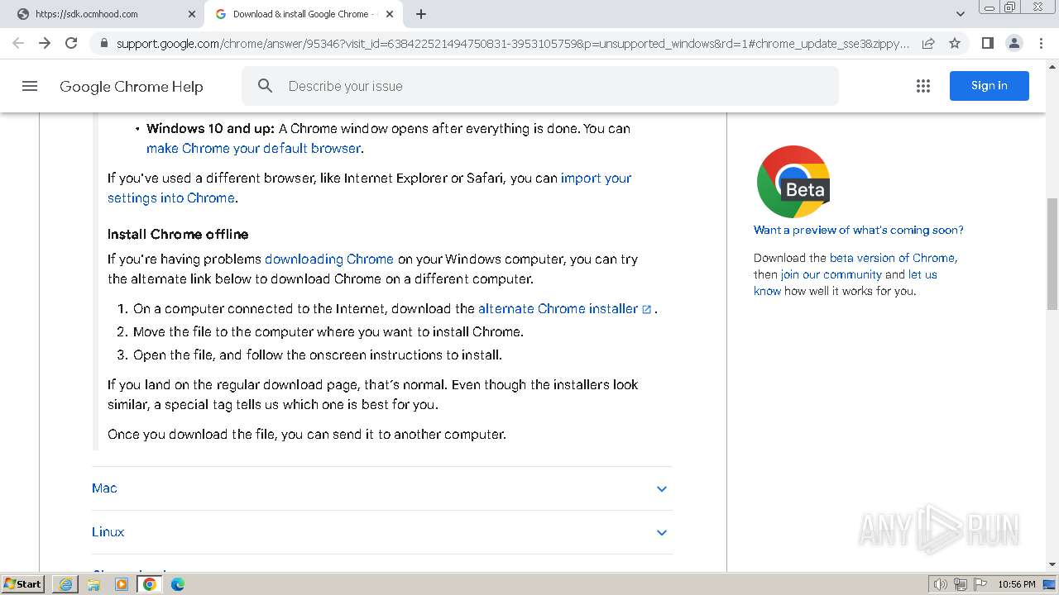Click the address bar URL

point(513,43)
